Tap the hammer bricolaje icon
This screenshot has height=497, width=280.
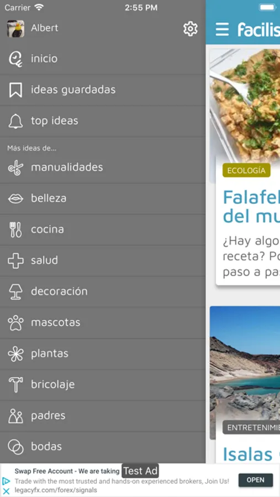point(15,385)
